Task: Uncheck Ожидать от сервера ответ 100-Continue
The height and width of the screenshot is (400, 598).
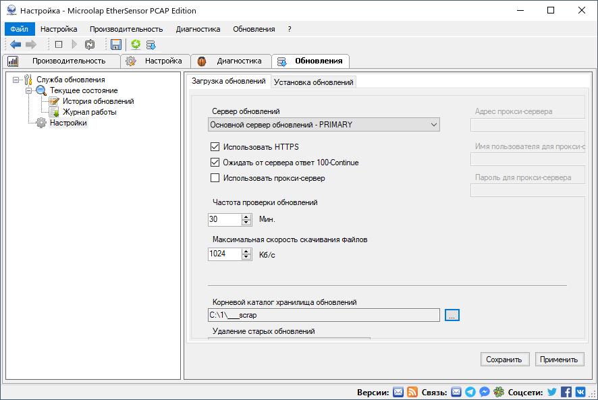Action: [215, 162]
